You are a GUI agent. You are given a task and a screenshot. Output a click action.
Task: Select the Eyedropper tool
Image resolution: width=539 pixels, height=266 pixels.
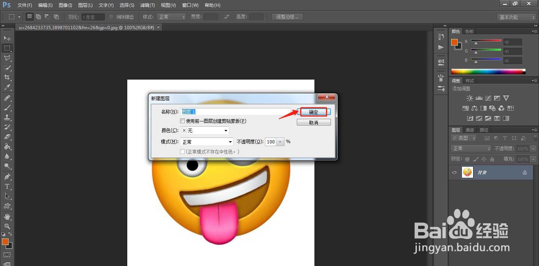pyautogui.click(x=7, y=87)
